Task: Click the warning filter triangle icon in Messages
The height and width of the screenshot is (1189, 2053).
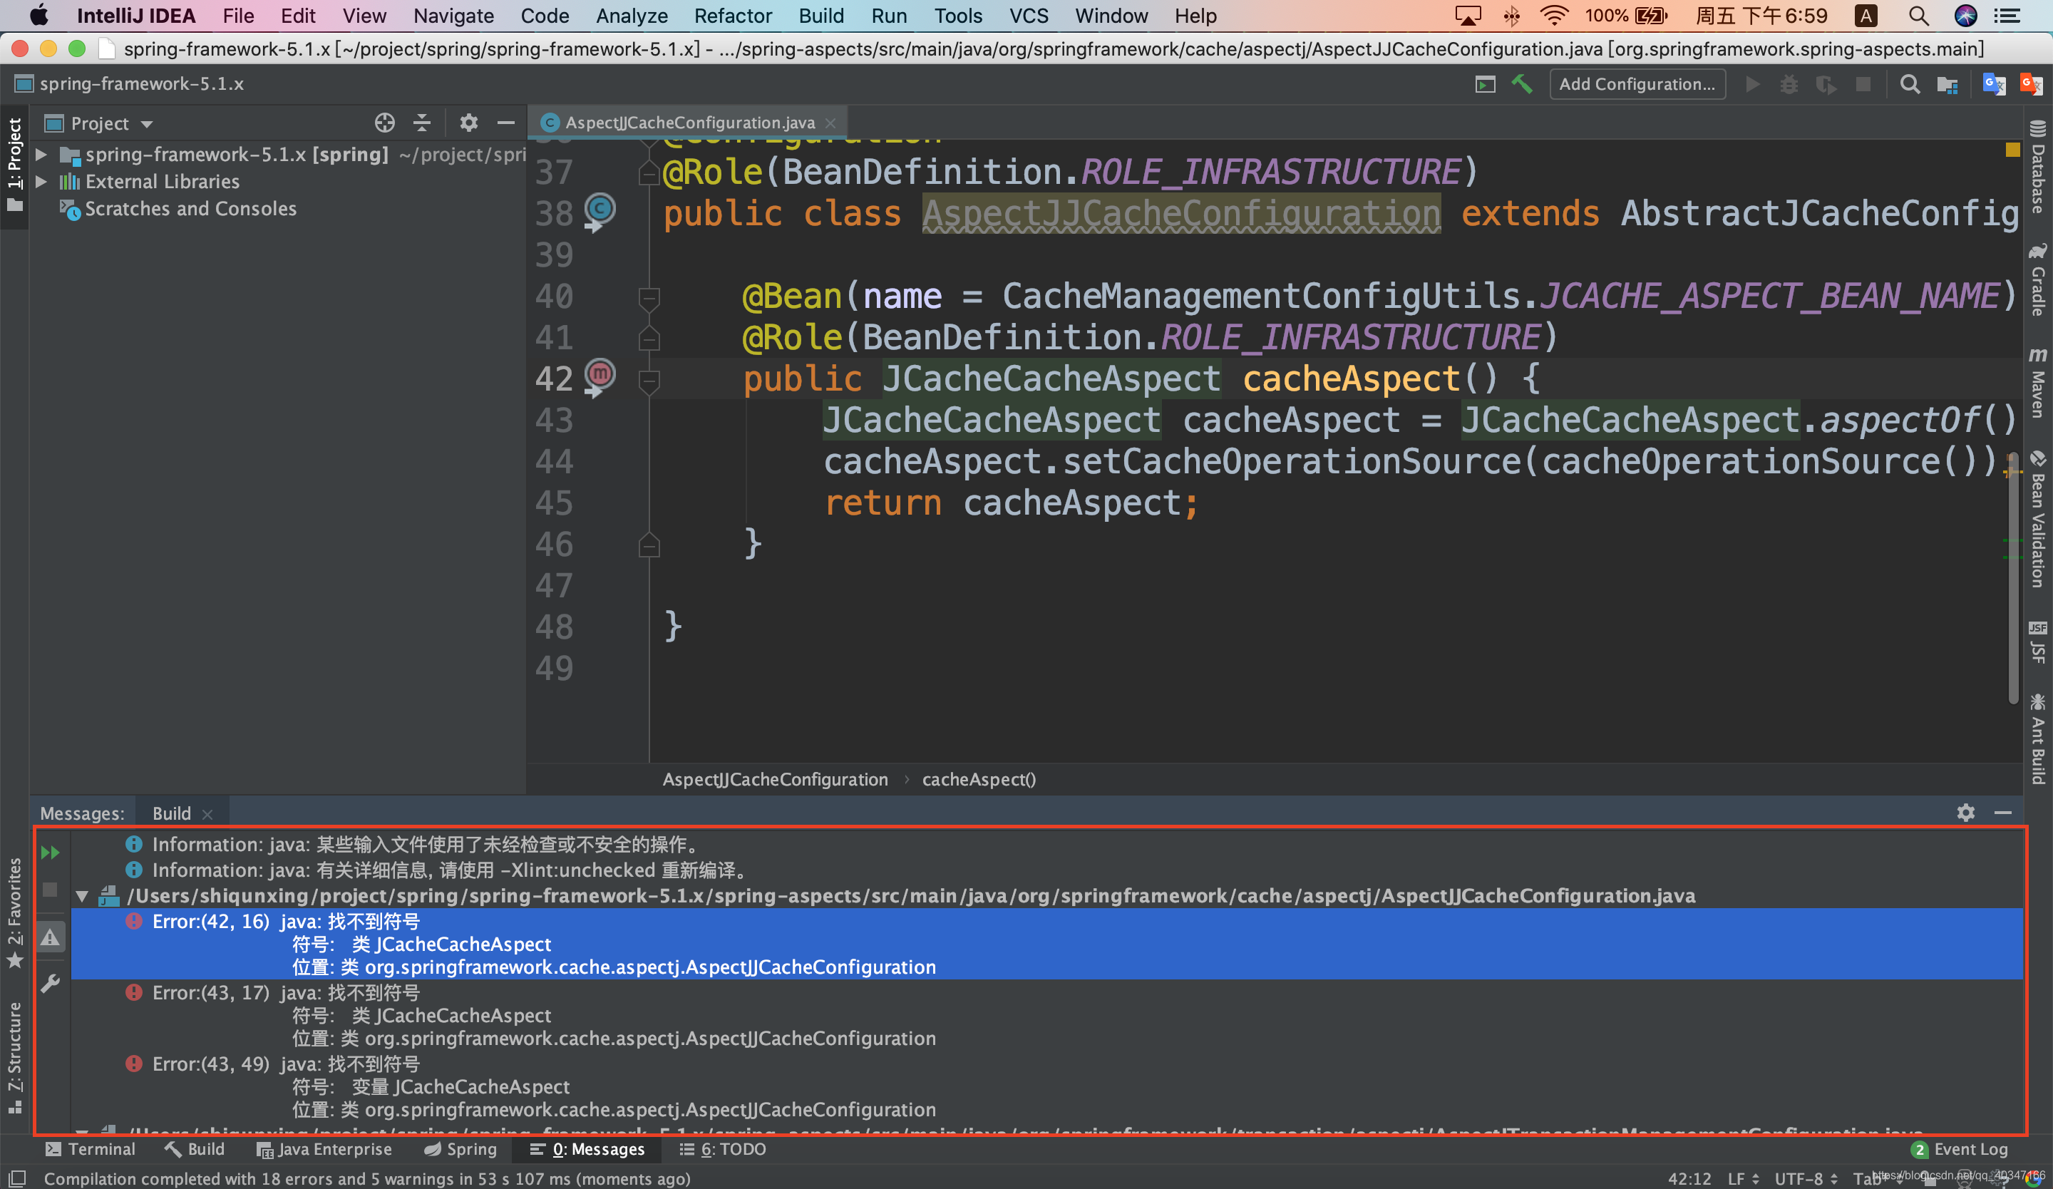Action: (x=51, y=937)
